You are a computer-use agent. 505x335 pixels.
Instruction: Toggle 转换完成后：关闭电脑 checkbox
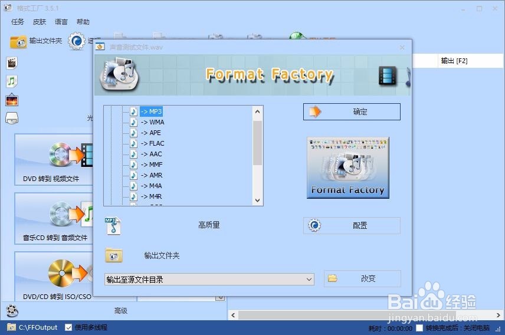(419, 328)
